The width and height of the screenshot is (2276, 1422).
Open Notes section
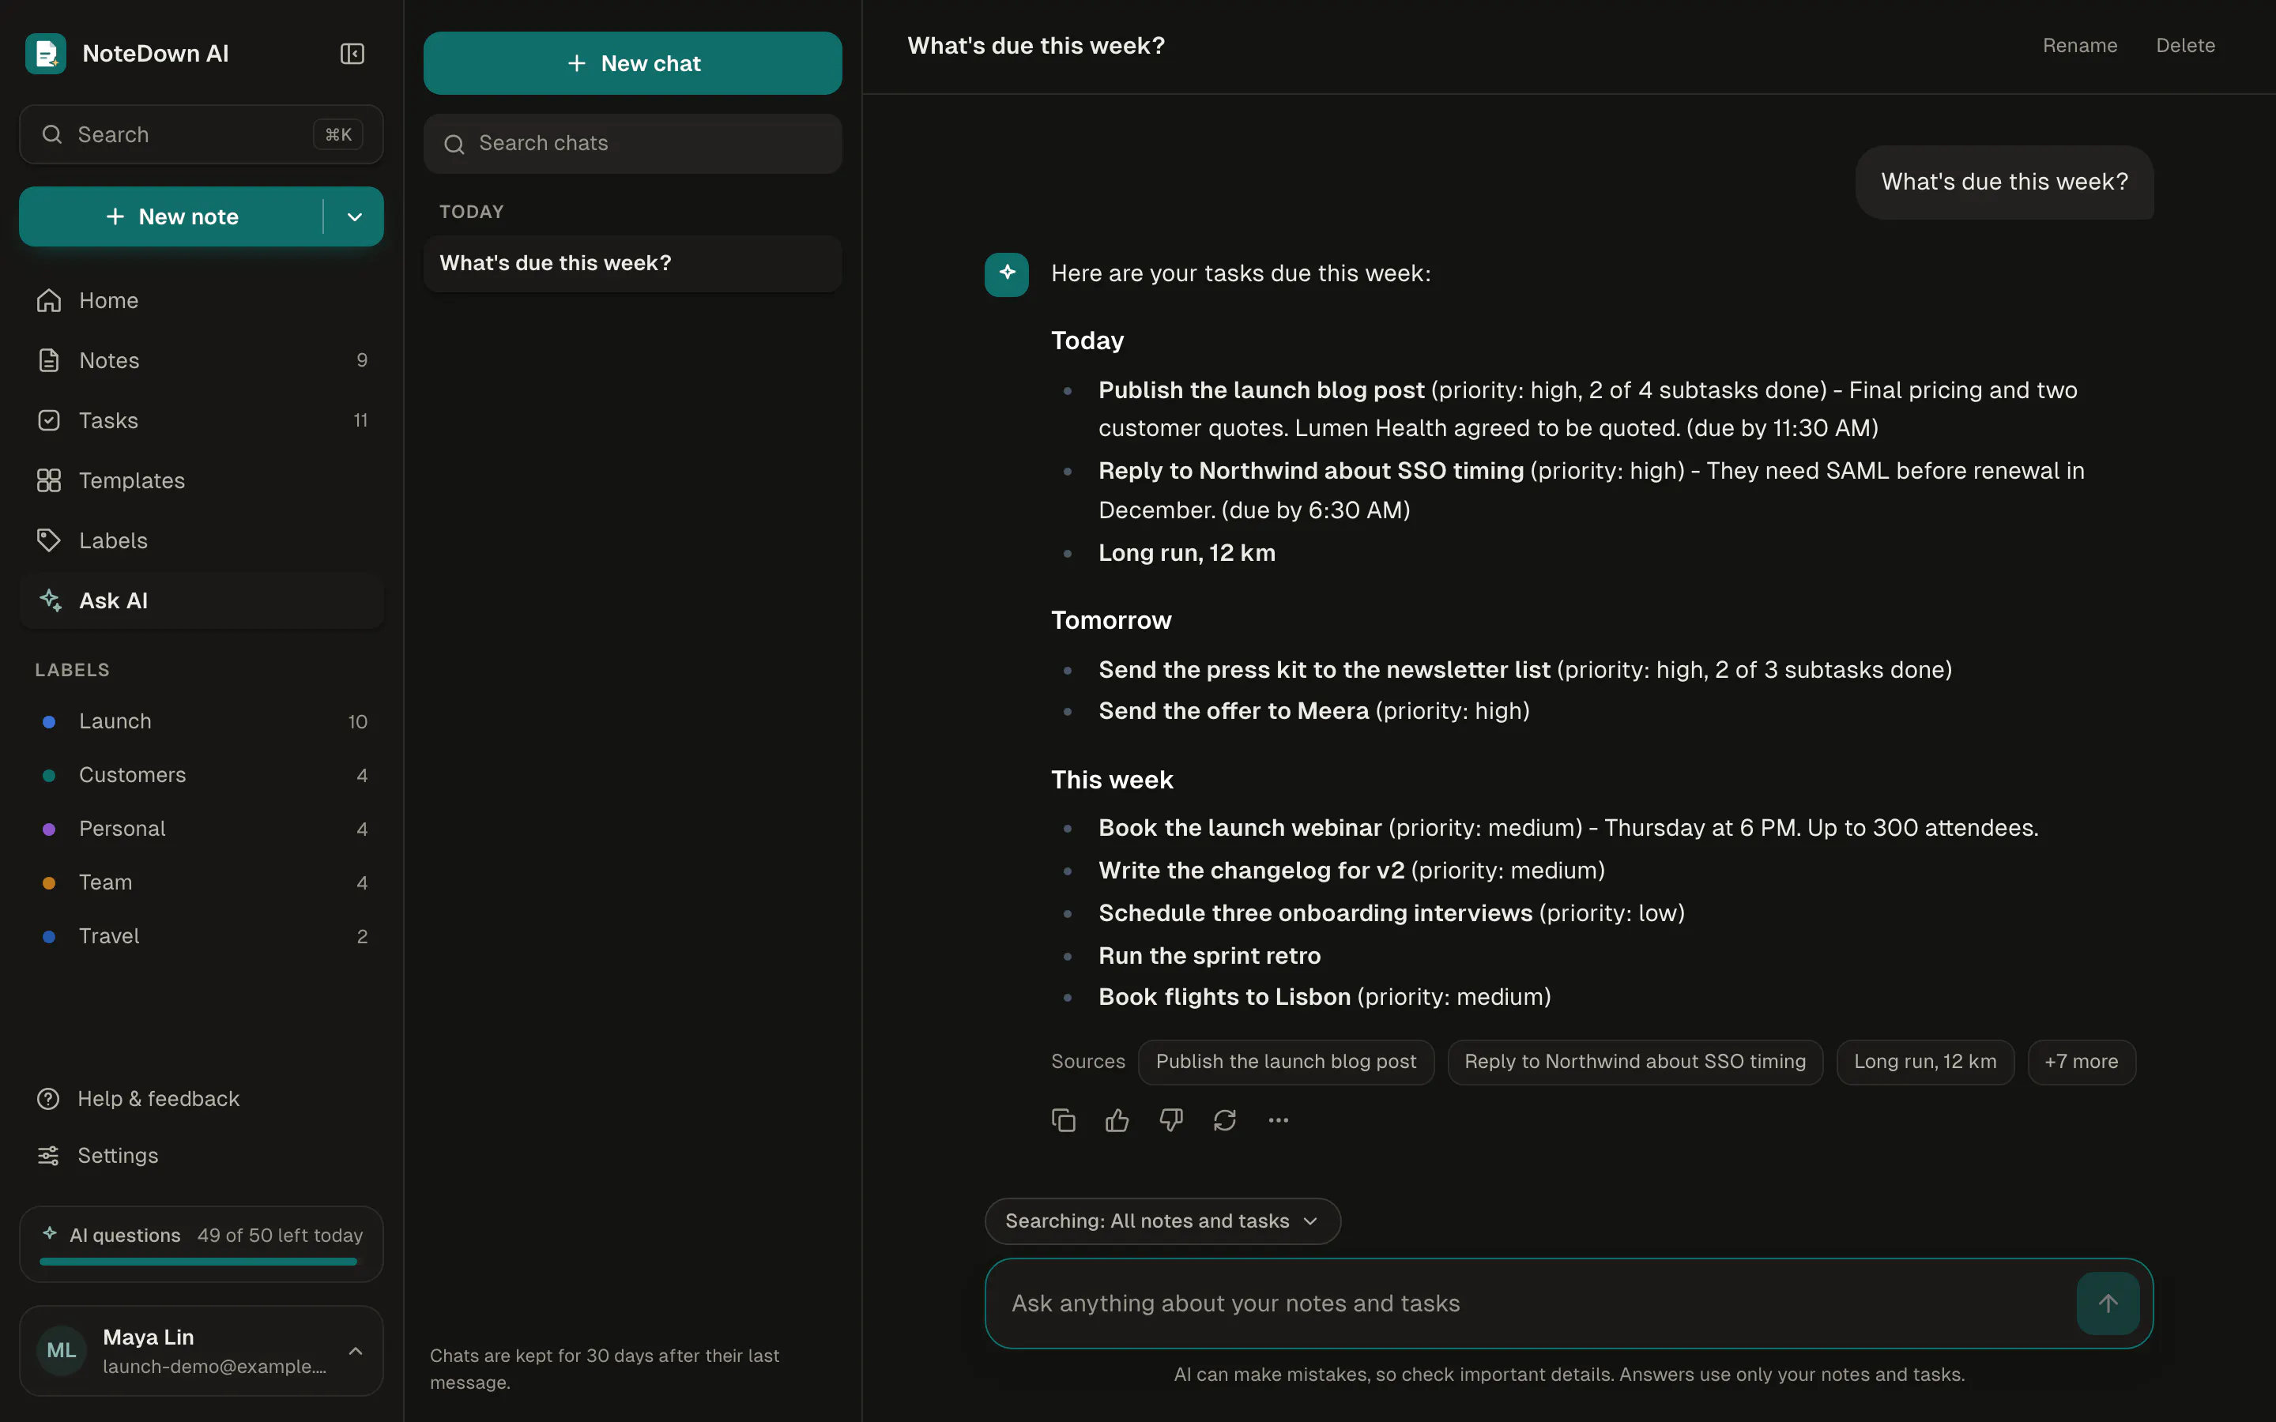(x=202, y=360)
